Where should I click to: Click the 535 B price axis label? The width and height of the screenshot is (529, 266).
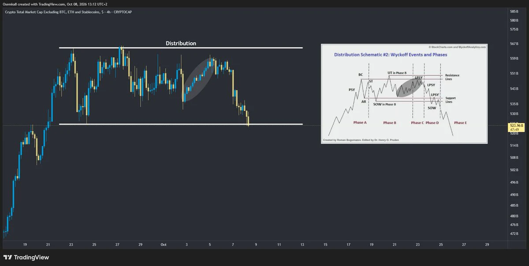[514, 104]
